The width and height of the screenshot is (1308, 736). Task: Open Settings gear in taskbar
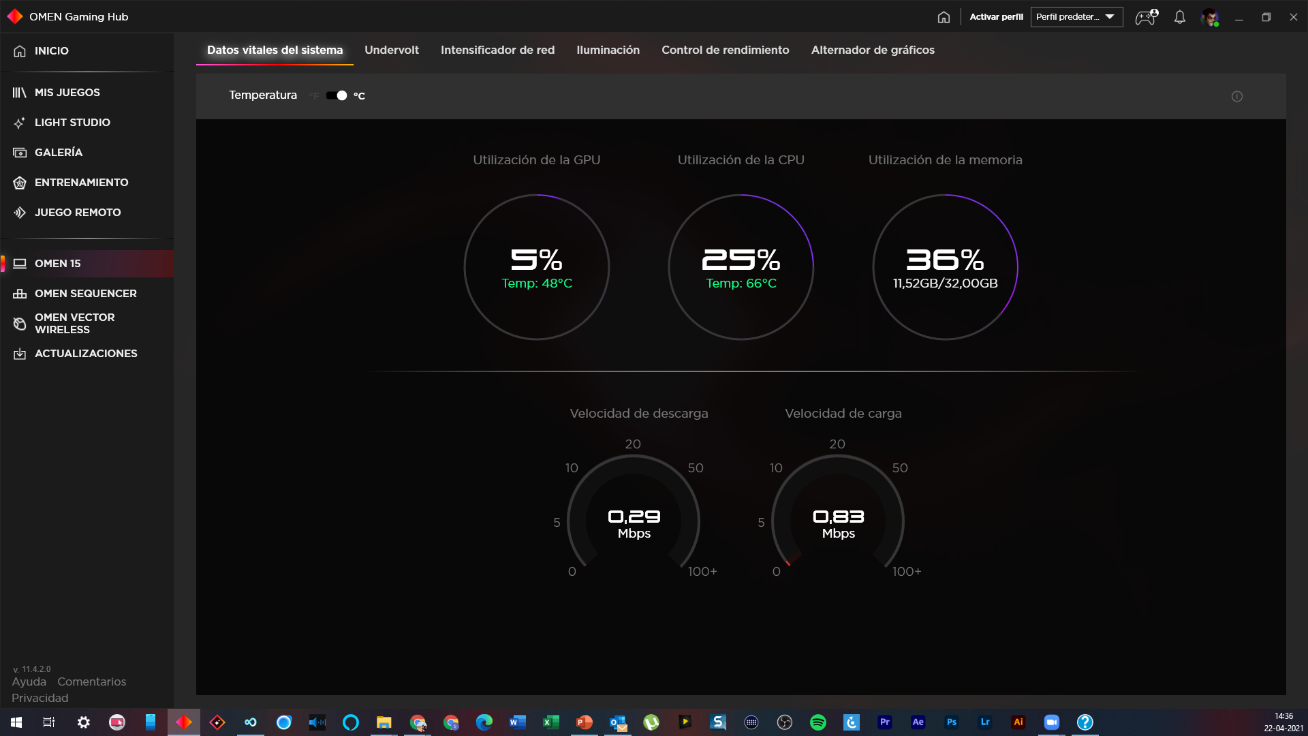(x=83, y=722)
